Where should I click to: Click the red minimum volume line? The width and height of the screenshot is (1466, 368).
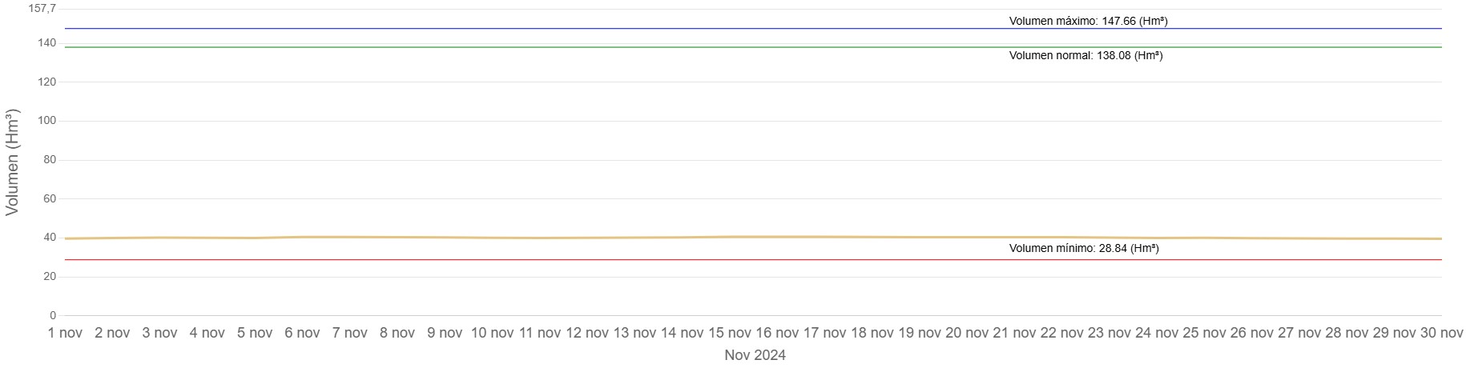(561, 260)
